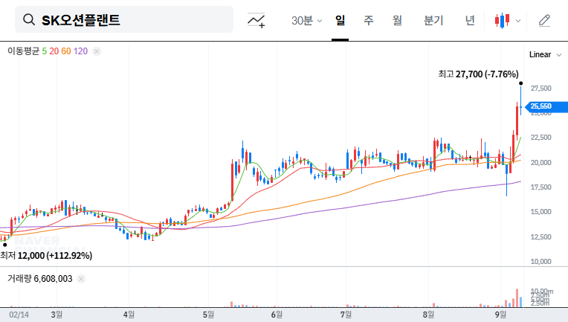
Task: Click the 60-day moving average value
Action: pyautogui.click(x=66, y=51)
